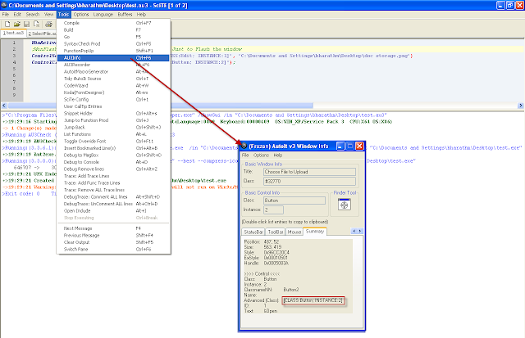Choose User CallTip Entries
This screenshot has width=525, height=338.
(x=113, y=106)
